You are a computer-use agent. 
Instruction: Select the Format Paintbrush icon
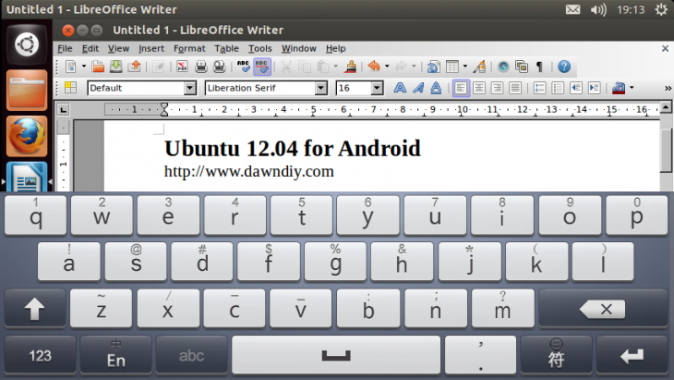click(x=351, y=67)
